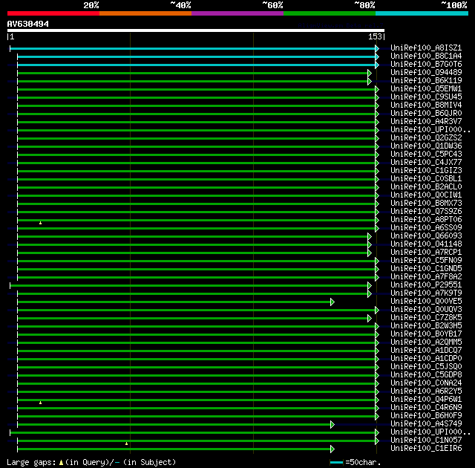Select label UniRef100_A2QMM5
This screenshot has width=475, height=468.
(x=426, y=342)
